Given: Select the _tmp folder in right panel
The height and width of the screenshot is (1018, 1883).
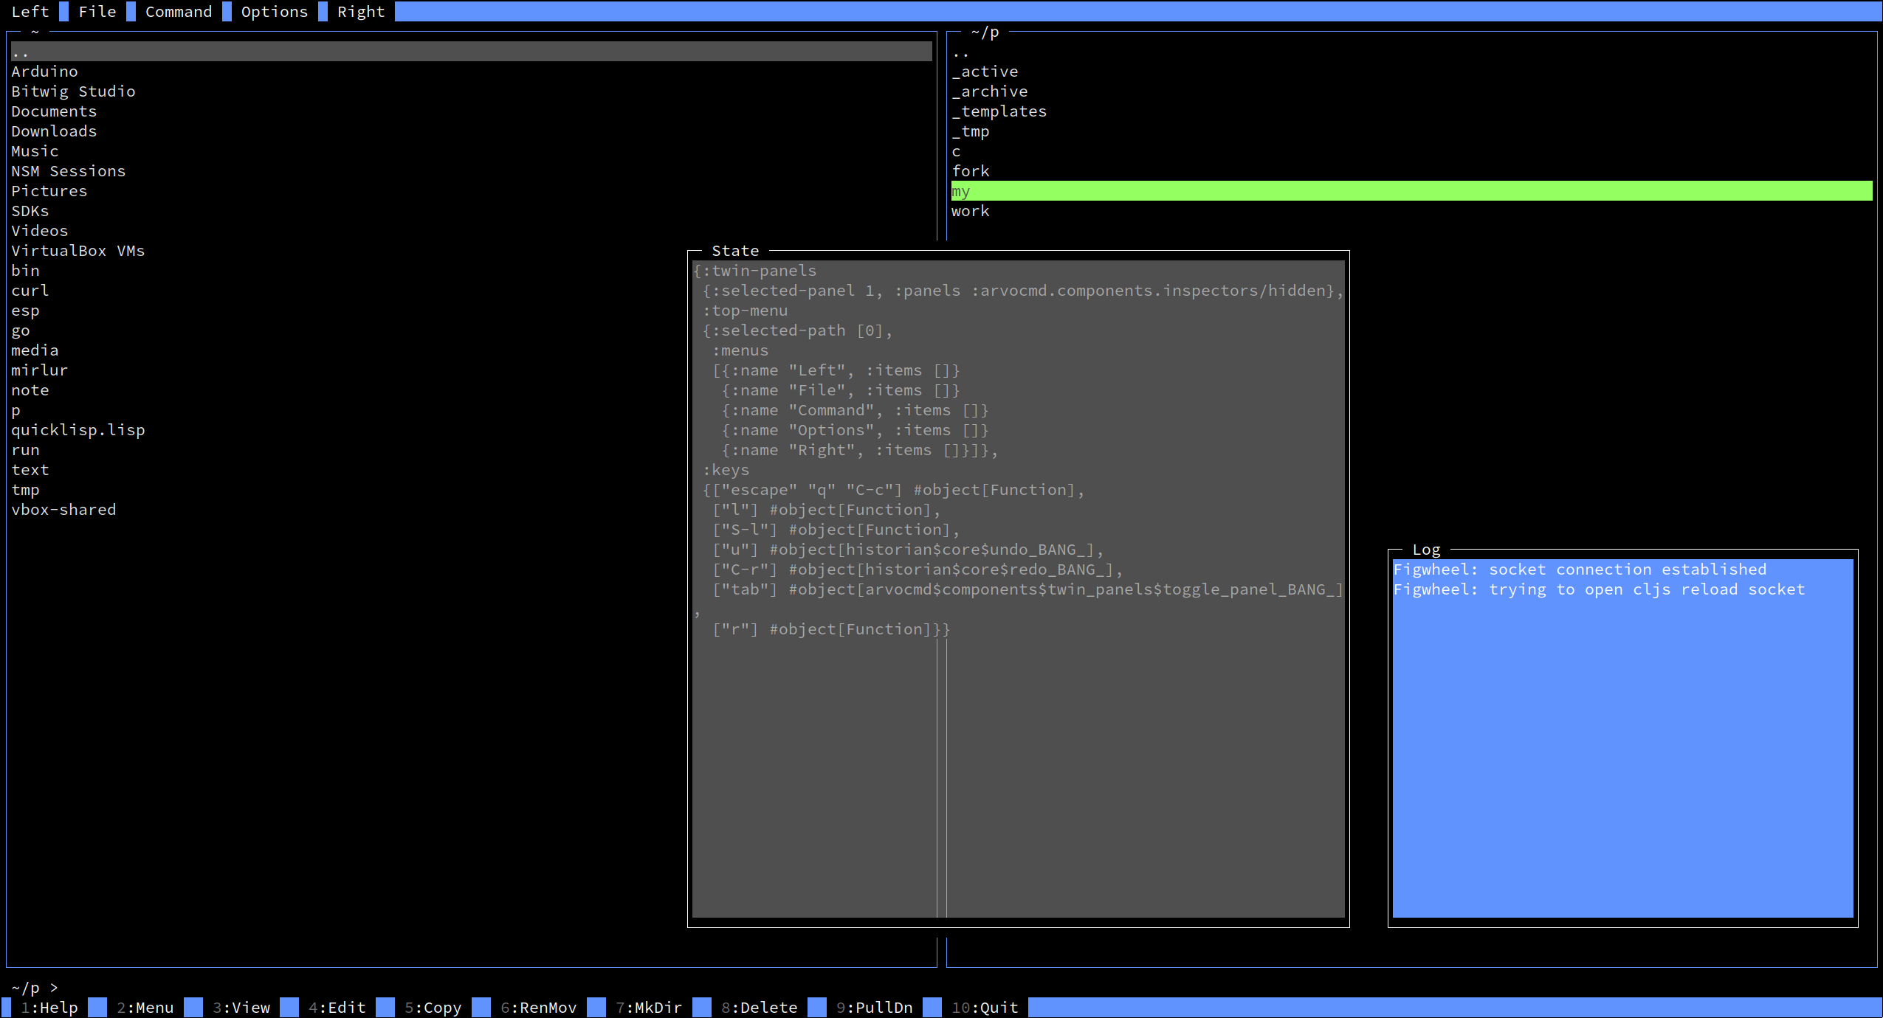Looking at the screenshot, I should pos(971,131).
